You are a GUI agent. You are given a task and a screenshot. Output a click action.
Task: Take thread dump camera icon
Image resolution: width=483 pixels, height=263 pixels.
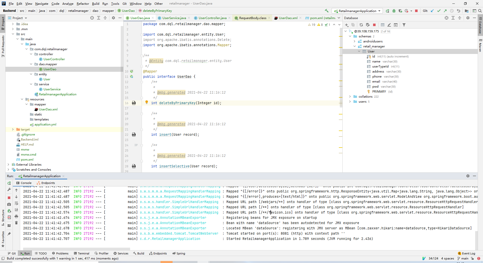tap(9, 204)
